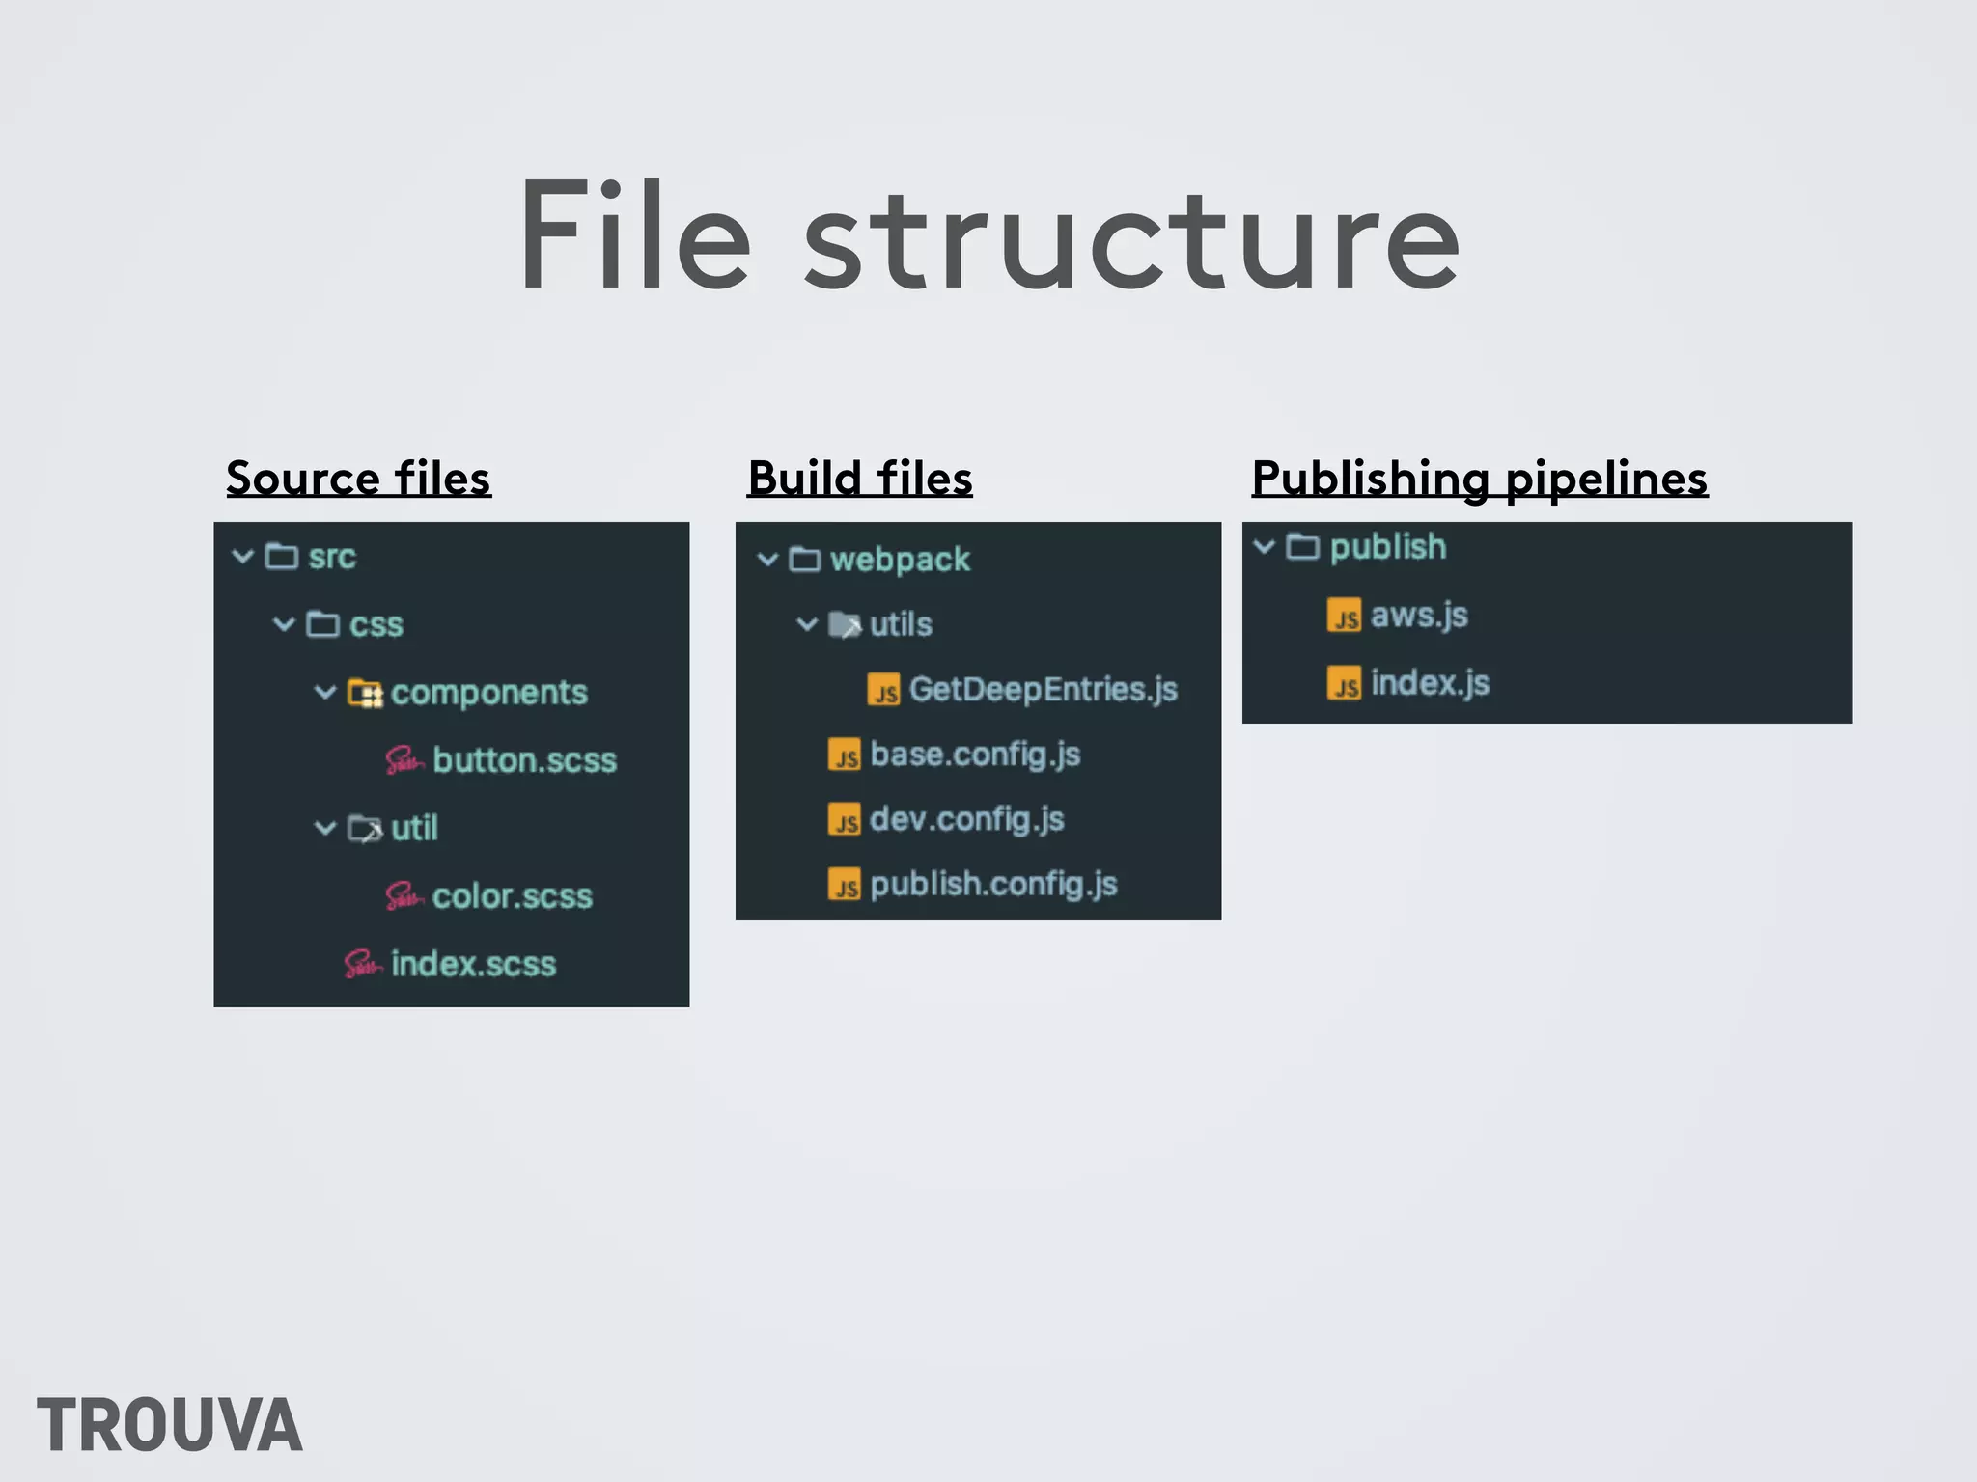The width and height of the screenshot is (1977, 1482).
Task: Open the publish.config.js file
Action: (x=993, y=885)
